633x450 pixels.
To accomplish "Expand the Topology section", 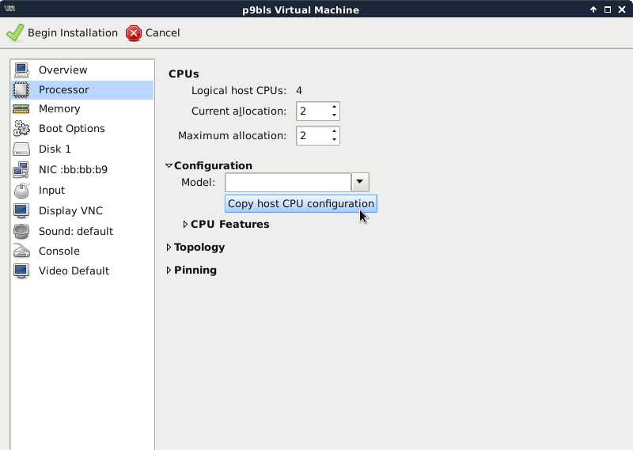I will [x=169, y=248].
